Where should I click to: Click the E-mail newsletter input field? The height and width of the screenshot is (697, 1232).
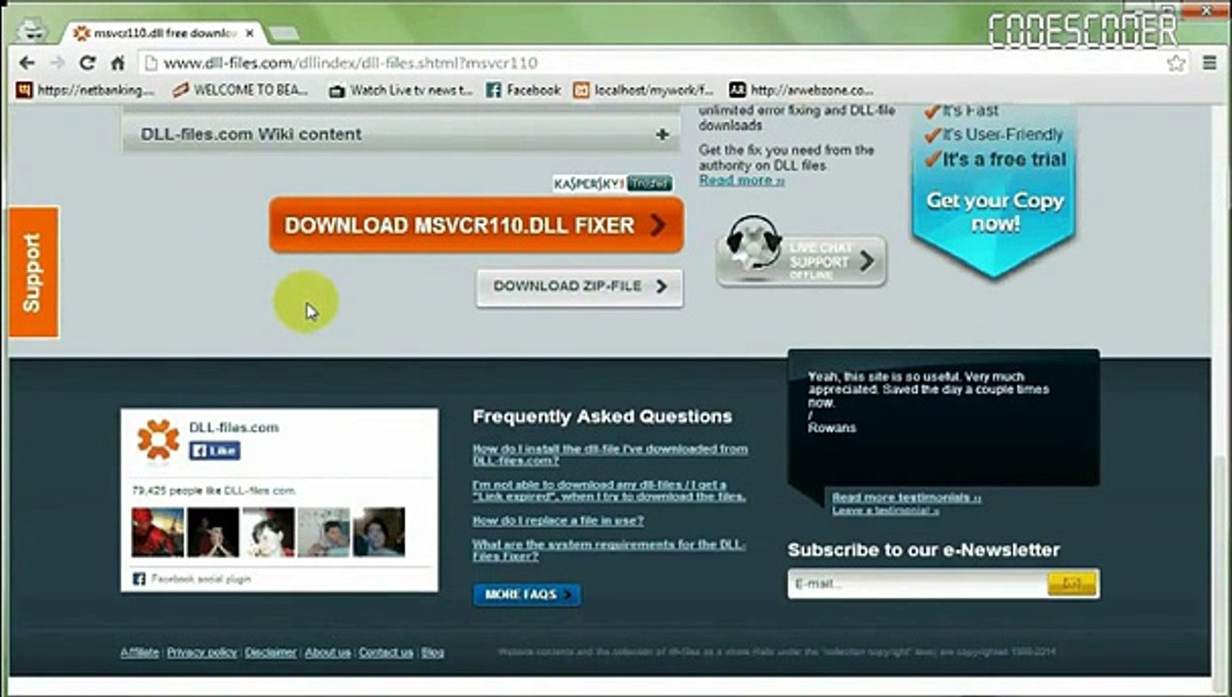coord(917,584)
